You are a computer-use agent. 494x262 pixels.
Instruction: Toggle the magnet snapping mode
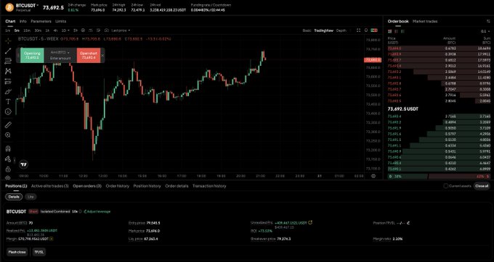coord(8,148)
